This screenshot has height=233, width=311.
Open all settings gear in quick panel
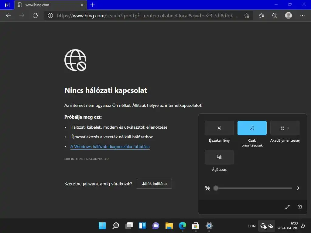coord(300,207)
